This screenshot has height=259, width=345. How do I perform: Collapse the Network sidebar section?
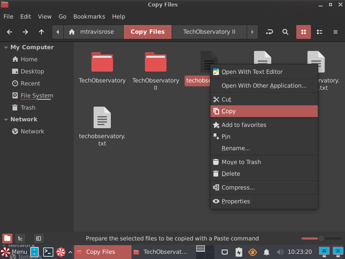6,119
